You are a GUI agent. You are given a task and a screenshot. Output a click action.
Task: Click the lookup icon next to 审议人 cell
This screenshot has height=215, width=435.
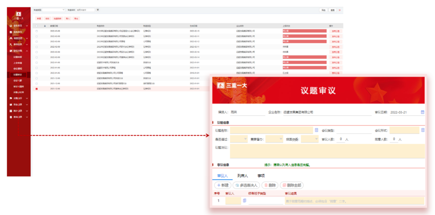(244, 201)
